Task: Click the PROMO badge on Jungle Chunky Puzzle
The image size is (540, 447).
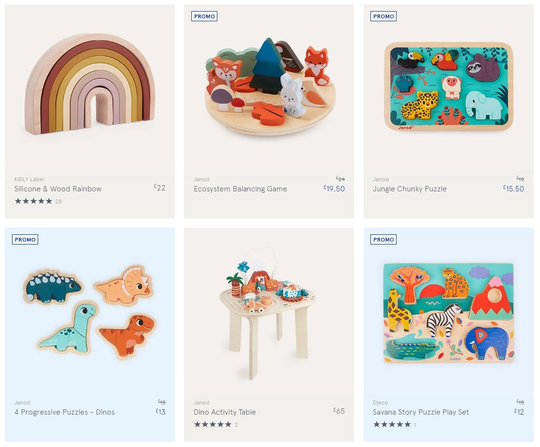Action: (x=384, y=16)
